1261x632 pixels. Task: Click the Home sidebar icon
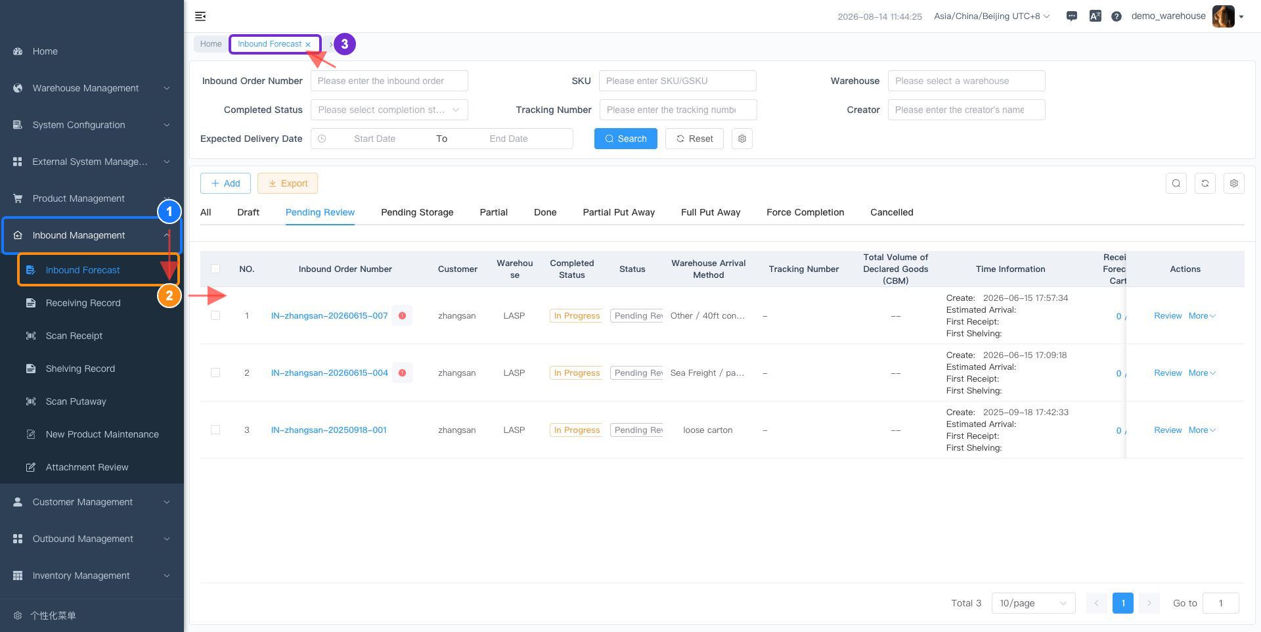click(x=18, y=51)
